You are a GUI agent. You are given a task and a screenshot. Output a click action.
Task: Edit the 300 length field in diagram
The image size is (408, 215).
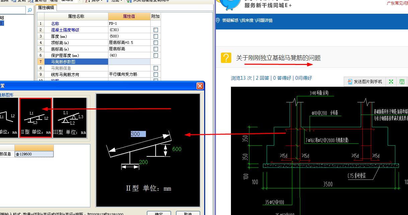tap(138, 134)
